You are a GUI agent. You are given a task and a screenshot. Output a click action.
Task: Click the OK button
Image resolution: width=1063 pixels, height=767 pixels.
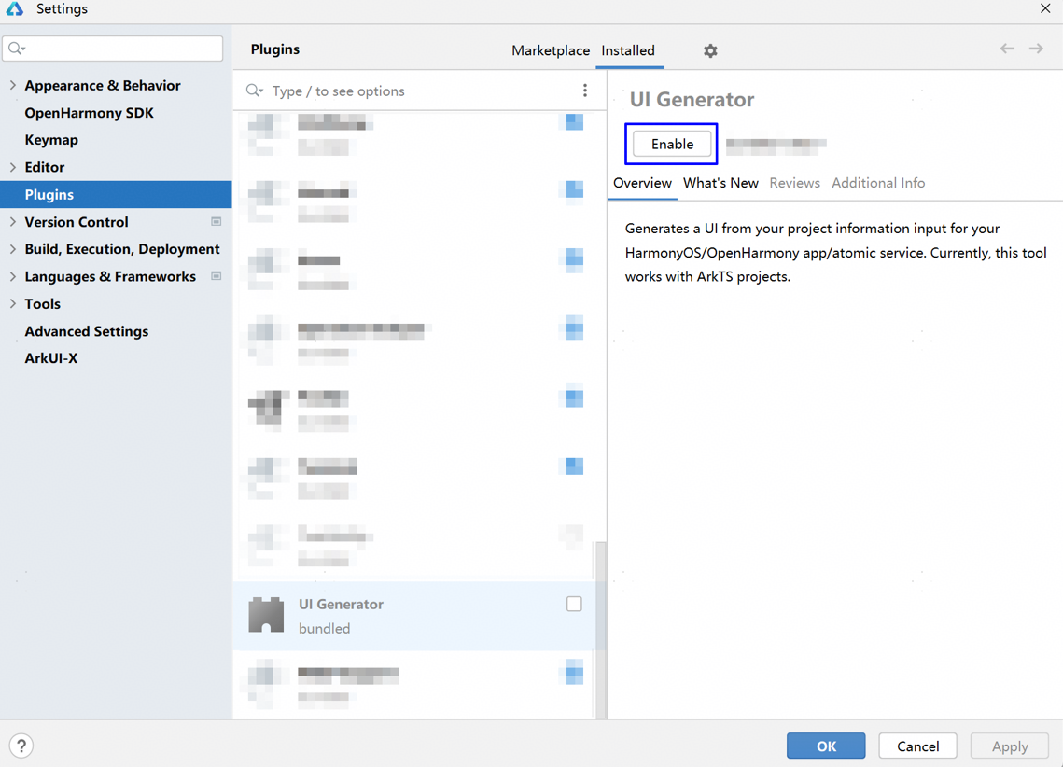pos(825,746)
